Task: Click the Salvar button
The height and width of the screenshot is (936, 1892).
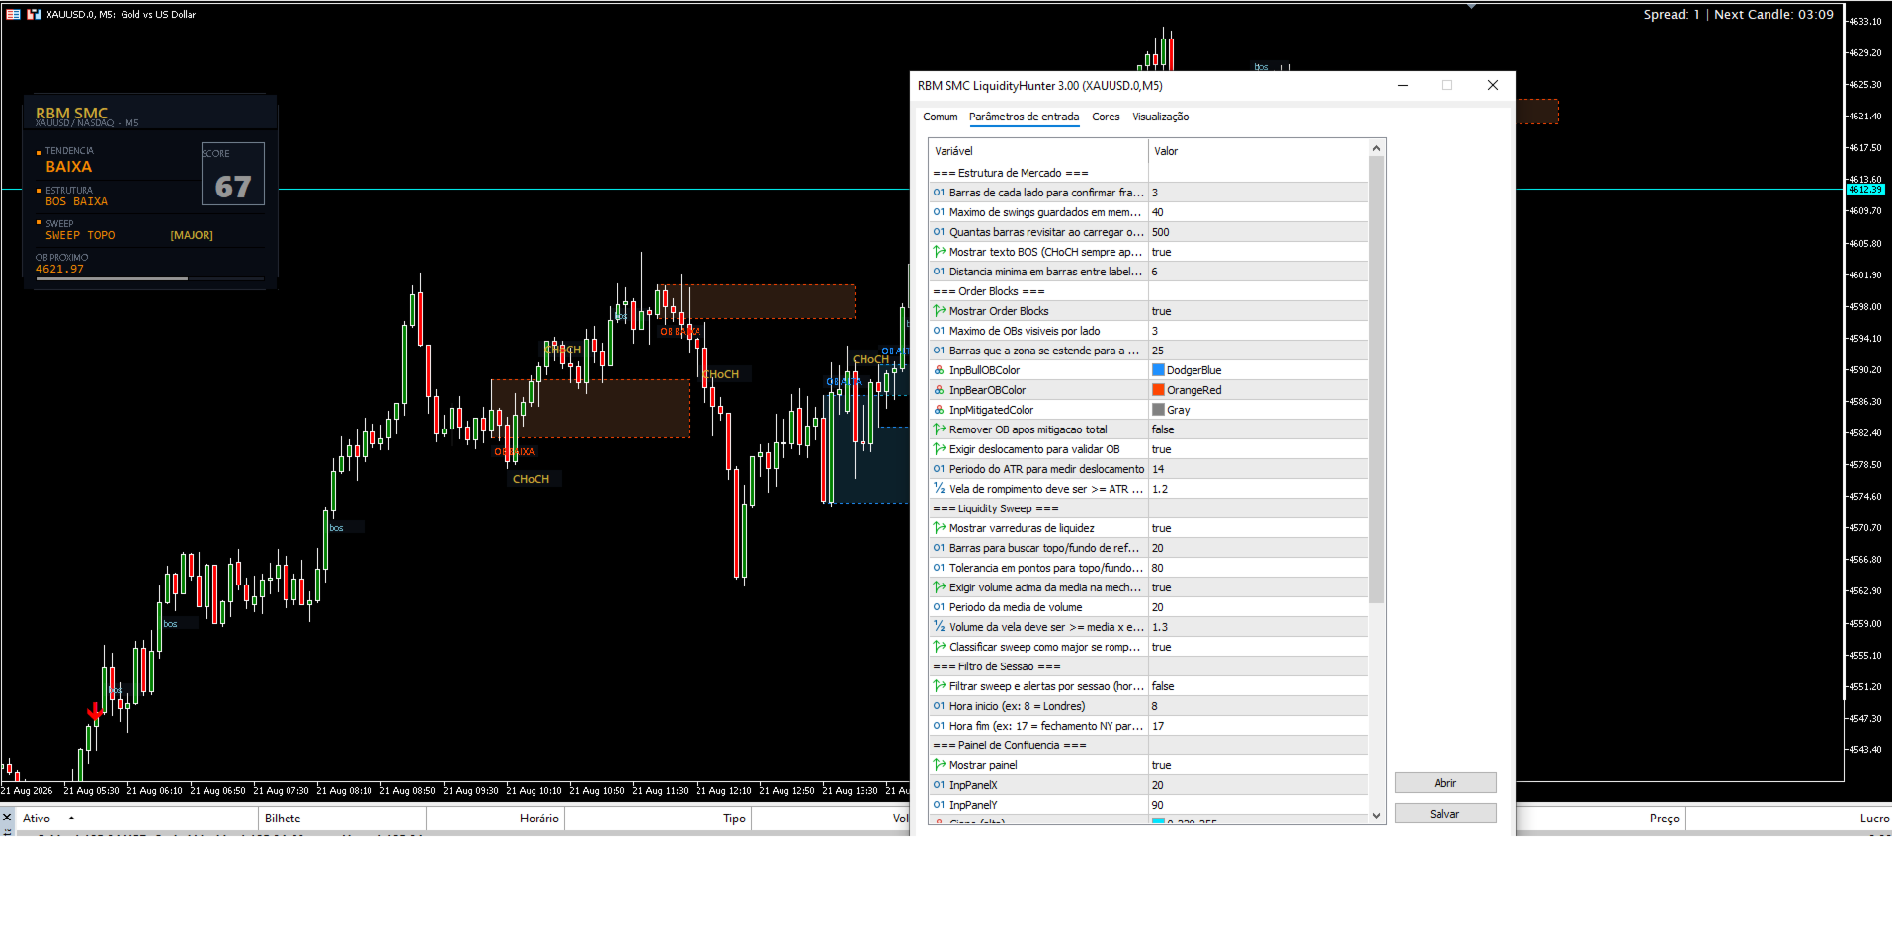Action: [1445, 814]
